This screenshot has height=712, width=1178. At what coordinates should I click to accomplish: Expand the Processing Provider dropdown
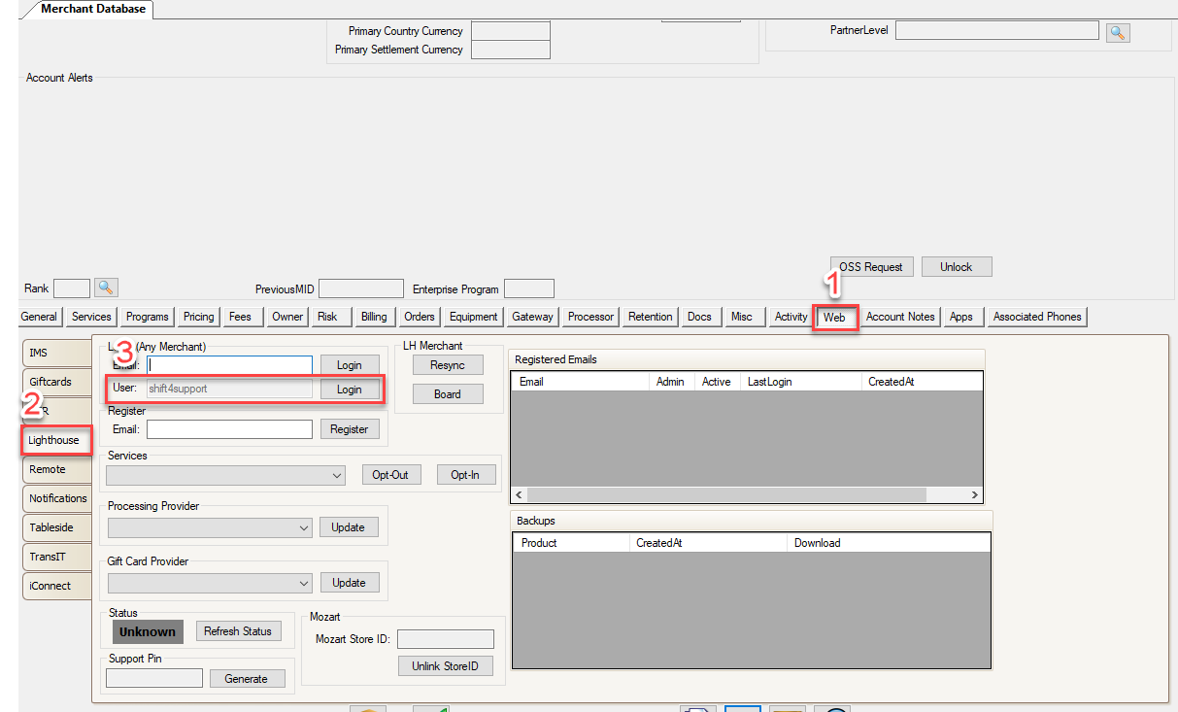pos(304,527)
